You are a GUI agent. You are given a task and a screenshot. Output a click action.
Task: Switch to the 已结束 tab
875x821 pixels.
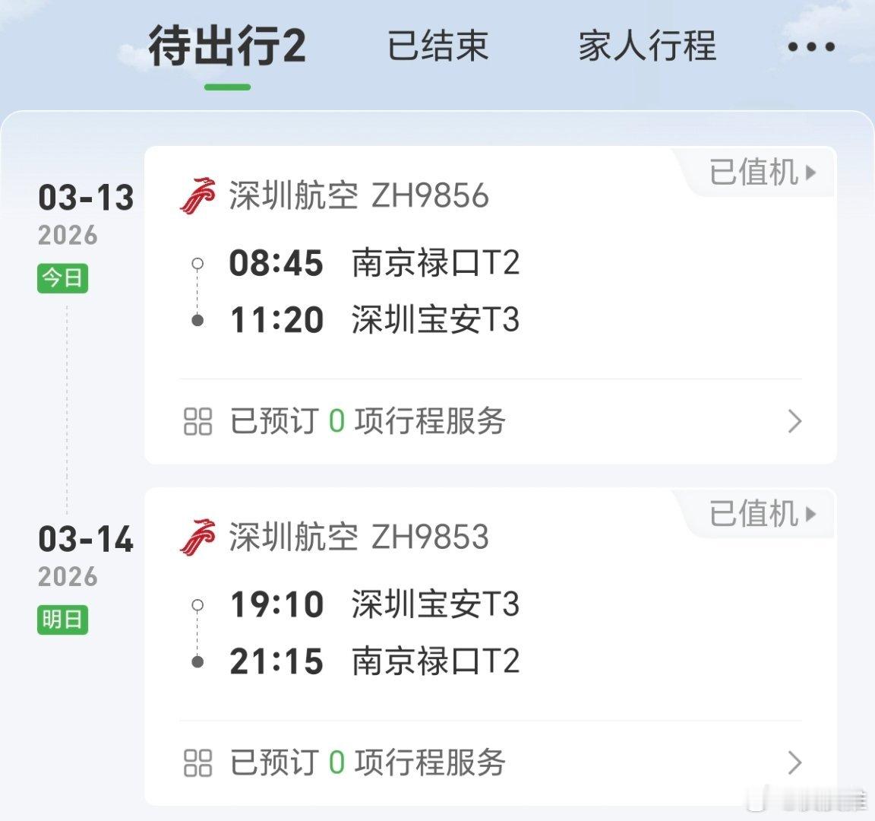[439, 47]
